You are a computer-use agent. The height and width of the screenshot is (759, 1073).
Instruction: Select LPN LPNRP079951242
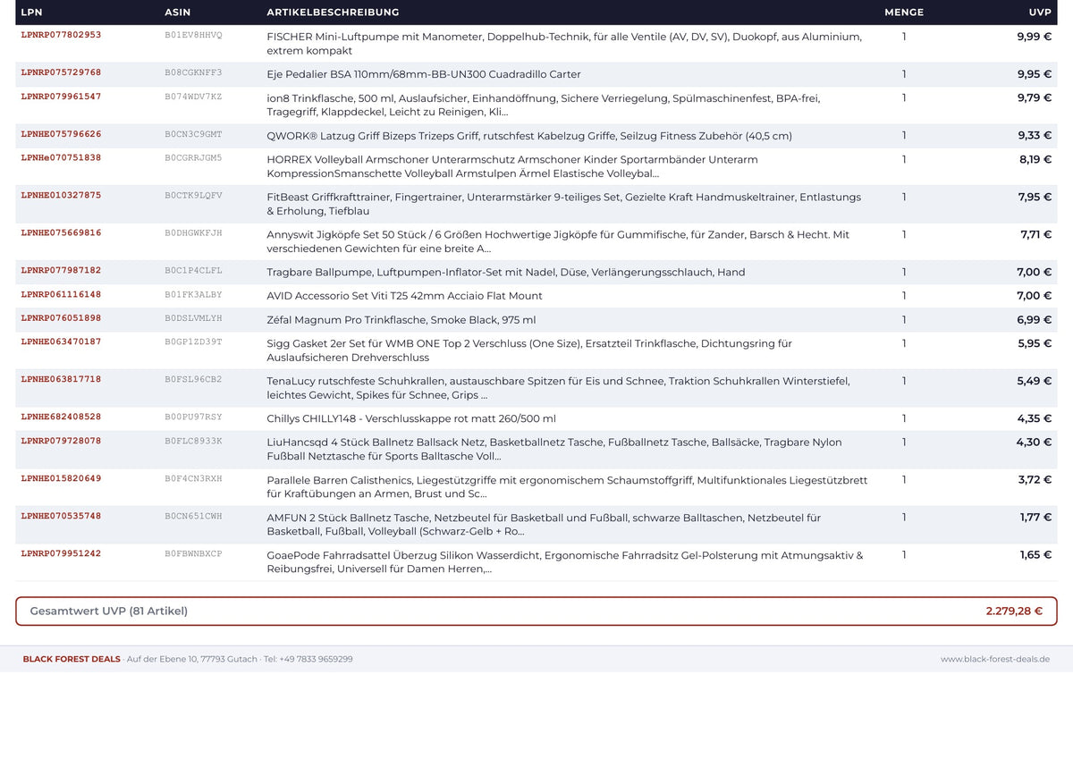[x=61, y=553]
